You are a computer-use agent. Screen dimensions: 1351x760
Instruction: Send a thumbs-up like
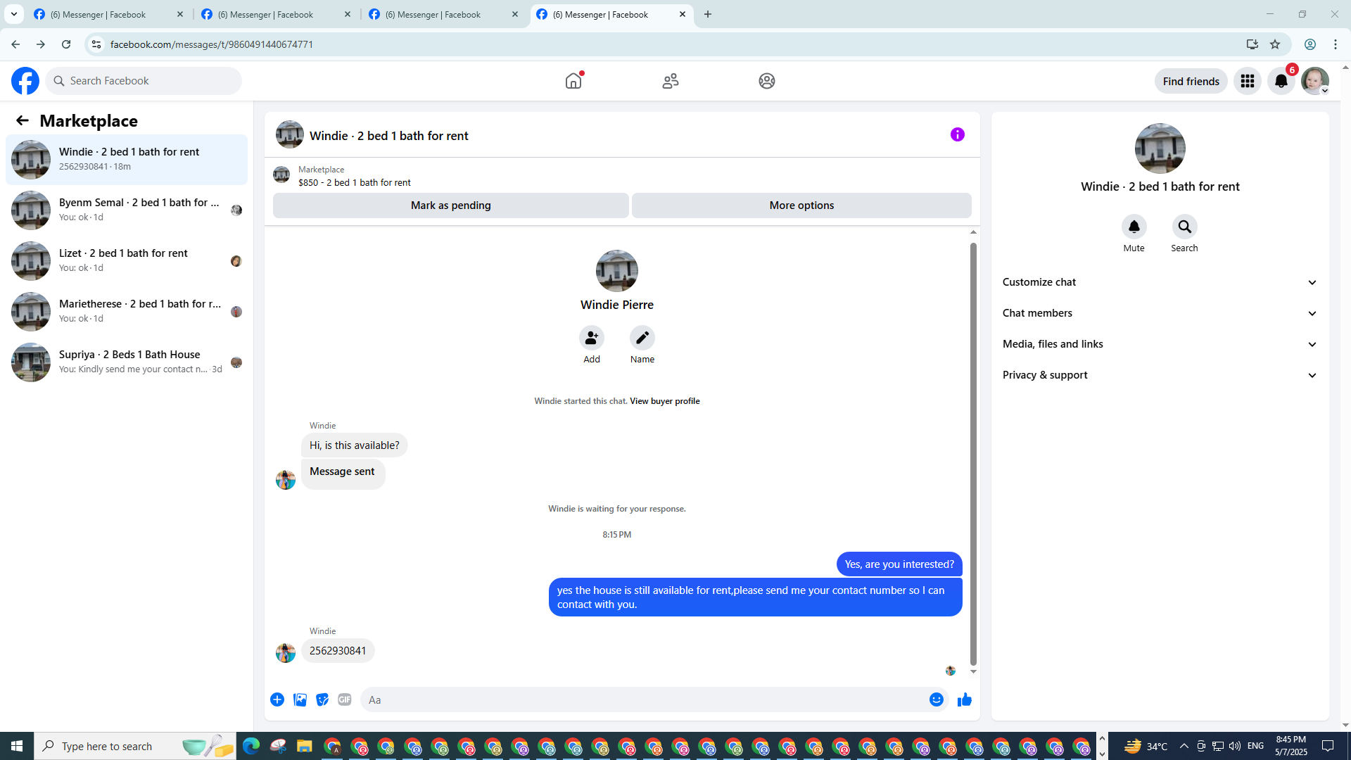click(x=964, y=699)
